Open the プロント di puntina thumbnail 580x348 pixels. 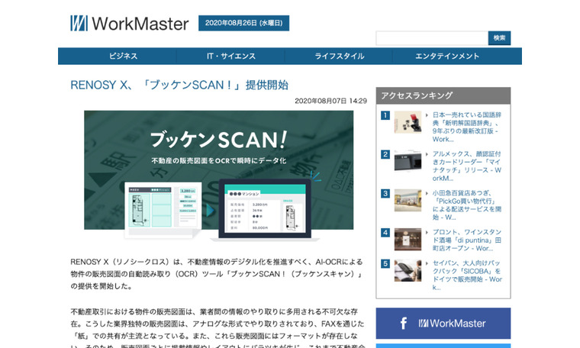coord(408,239)
